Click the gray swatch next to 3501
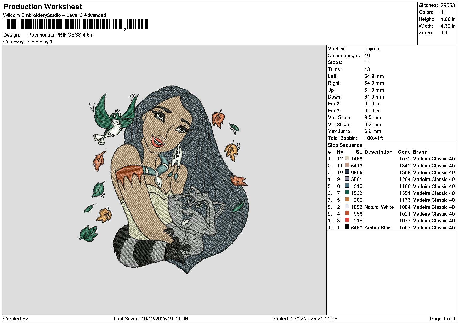 (x=347, y=179)
